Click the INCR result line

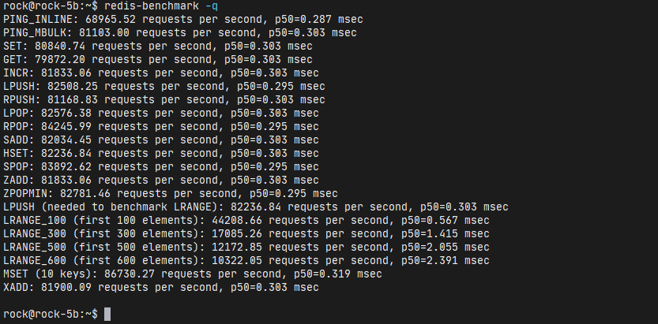coord(161,73)
